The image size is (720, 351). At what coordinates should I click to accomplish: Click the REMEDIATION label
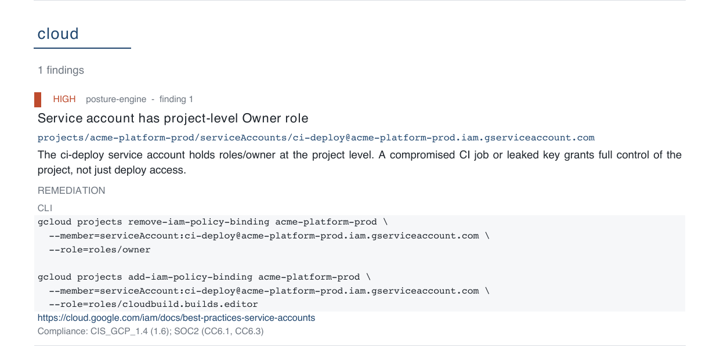click(71, 190)
